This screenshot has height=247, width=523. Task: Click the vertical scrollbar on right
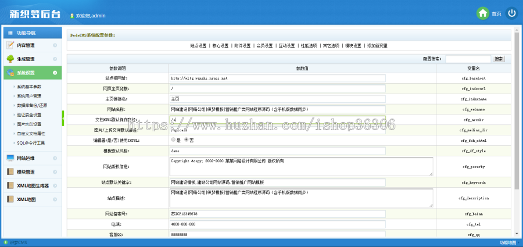click(517, 116)
